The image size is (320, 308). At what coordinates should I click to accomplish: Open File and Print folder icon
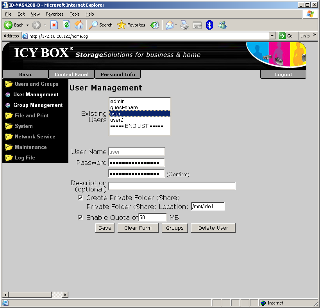point(9,115)
